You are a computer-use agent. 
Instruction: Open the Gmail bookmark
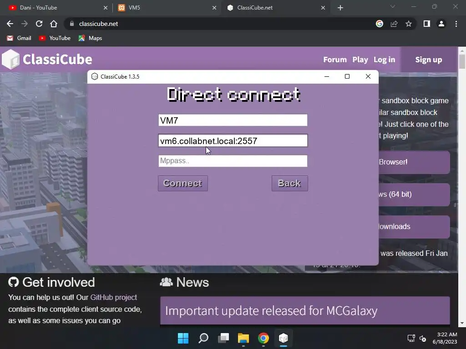click(x=19, y=38)
